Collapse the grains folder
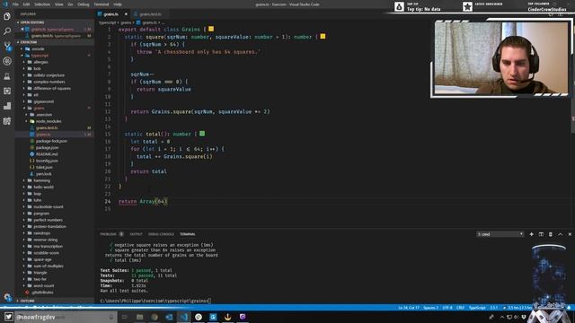Viewport: 575px width, 323px height. (39, 108)
